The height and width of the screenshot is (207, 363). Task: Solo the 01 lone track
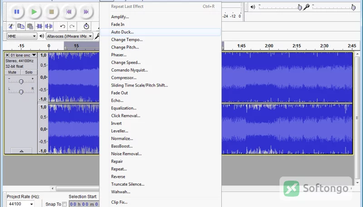point(29,72)
